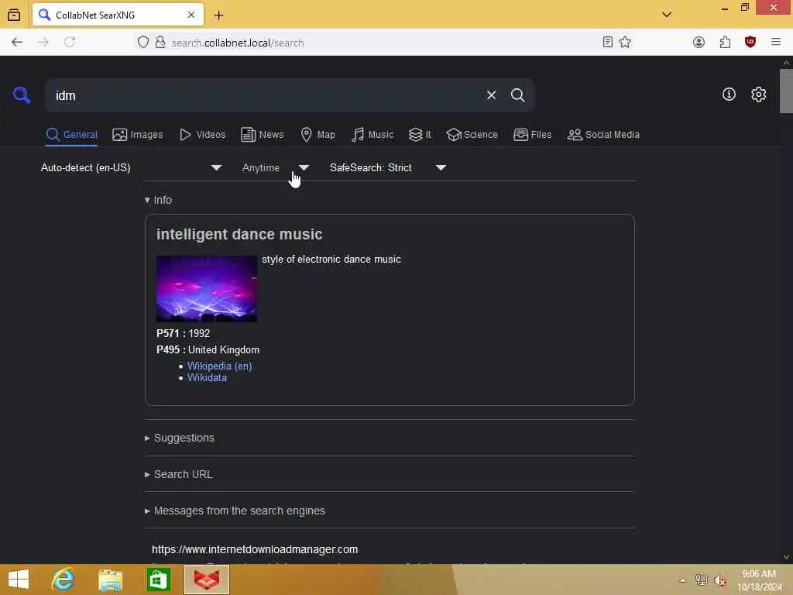Bookmark this page with the star

[x=625, y=43]
